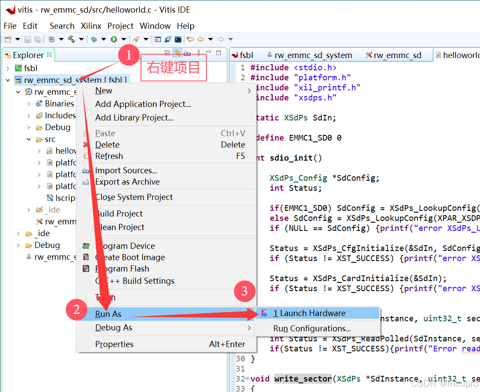
Task: Select 1 Launch Hardware in submenu
Action: click(317, 313)
